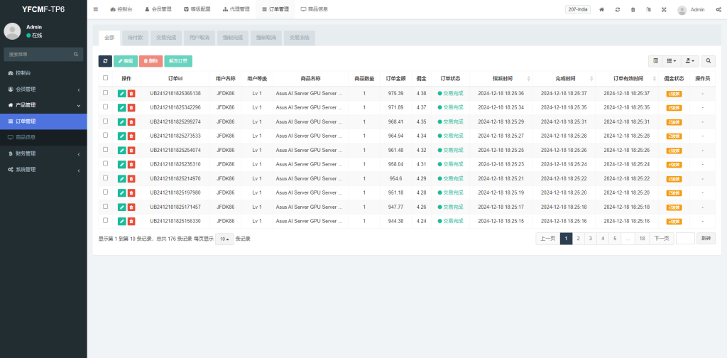727x358 pixels.
Task: Click the green edit icon for order UB2412181825365138
Action: pyautogui.click(x=121, y=93)
